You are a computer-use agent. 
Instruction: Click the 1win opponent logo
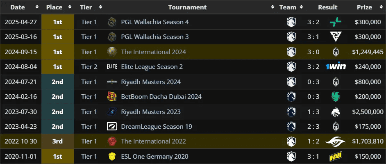(x=336, y=66)
